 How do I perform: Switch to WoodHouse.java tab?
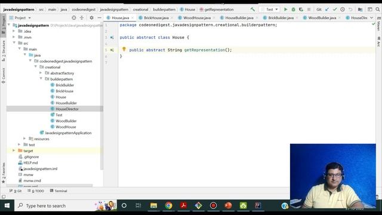pyautogui.click(x=197, y=18)
